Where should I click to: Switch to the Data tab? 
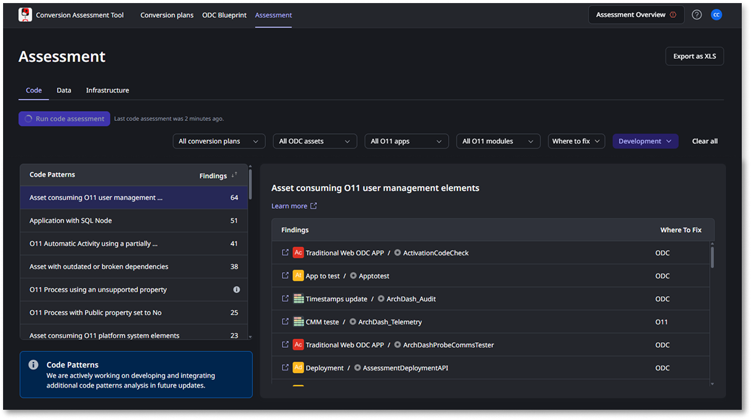[64, 90]
